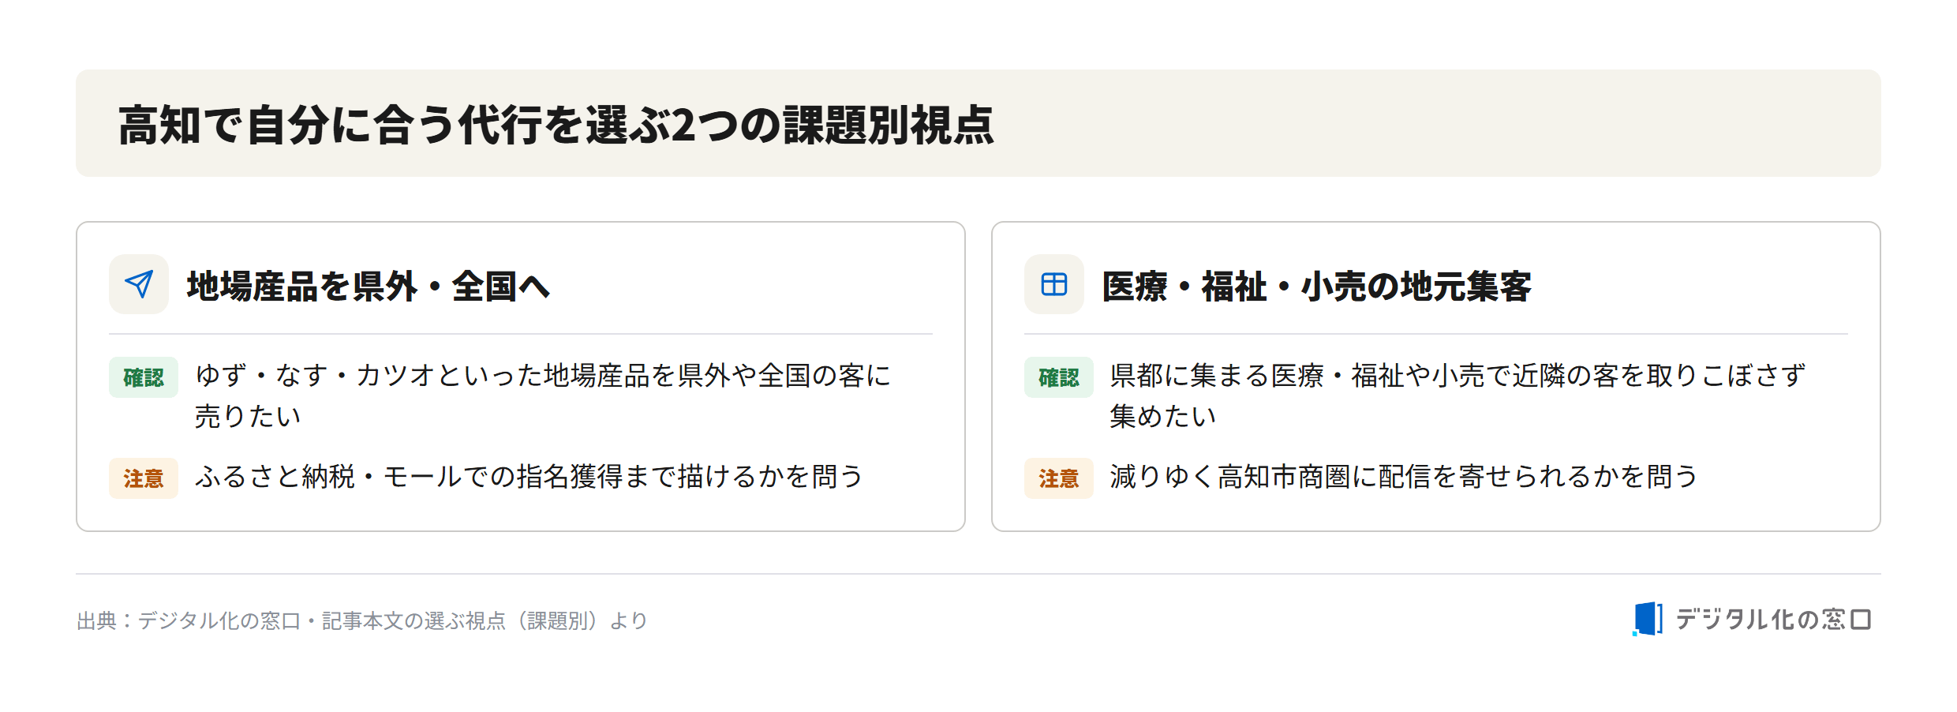Click the grid table icon

[1054, 284]
